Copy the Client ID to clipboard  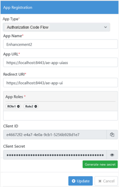click(112, 135)
